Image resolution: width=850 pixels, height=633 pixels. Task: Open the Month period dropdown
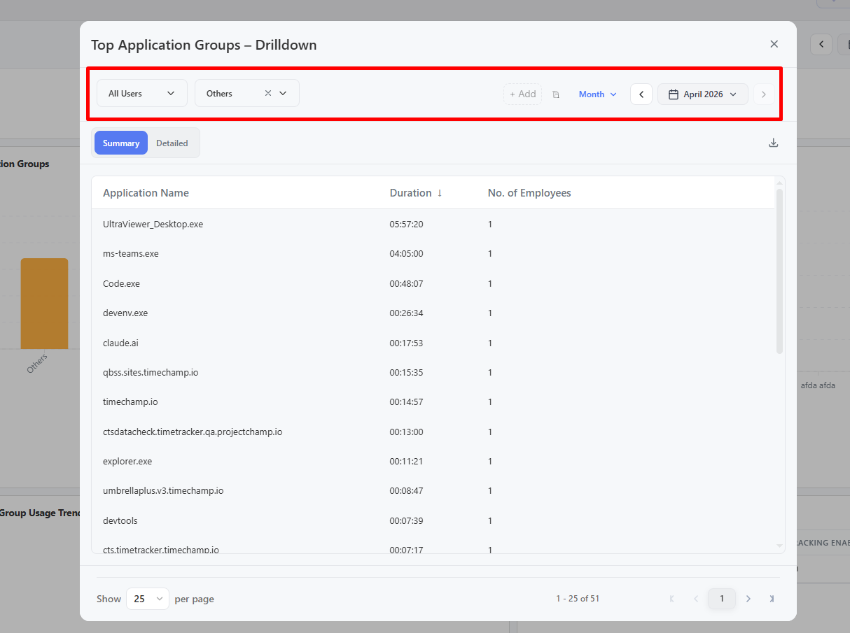[597, 94]
